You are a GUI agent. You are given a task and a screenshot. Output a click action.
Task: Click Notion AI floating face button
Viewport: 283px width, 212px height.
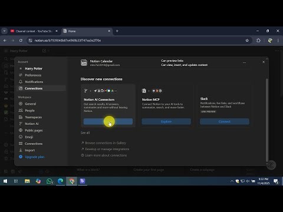271,165
